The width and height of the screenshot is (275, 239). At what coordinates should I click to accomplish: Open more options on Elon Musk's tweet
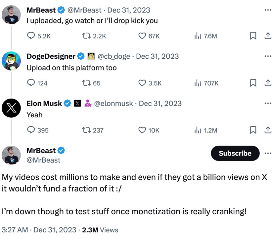coord(267,104)
